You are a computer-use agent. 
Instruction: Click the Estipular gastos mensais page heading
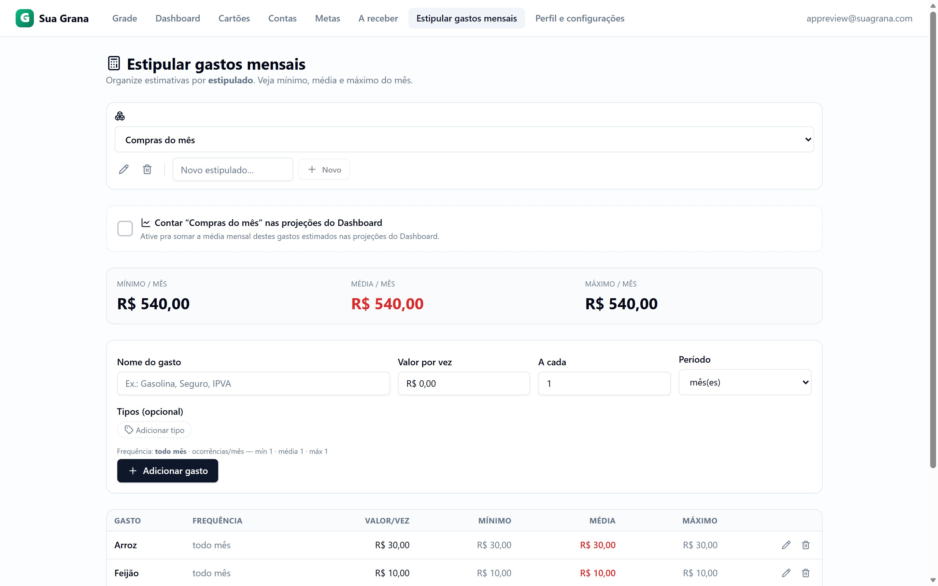click(x=216, y=64)
